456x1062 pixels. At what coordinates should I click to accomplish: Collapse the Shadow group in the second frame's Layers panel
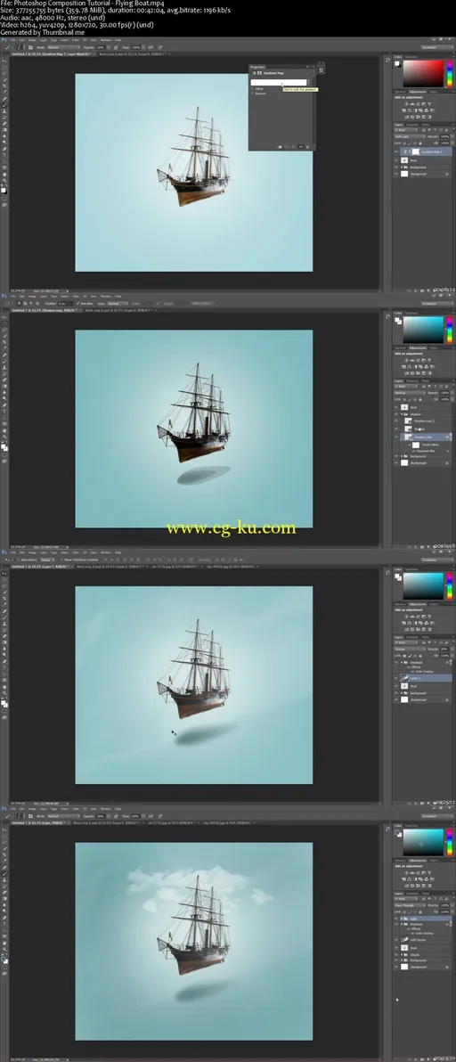402,413
